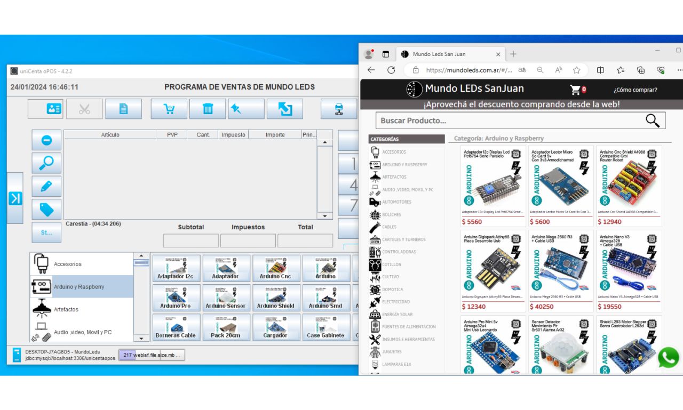Open the customer card button in uniCenta
683x410 pixels.
tap(46, 109)
